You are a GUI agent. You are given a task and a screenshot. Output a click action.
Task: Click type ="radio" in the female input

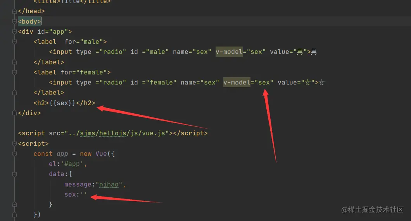pyautogui.click(x=101, y=83)
